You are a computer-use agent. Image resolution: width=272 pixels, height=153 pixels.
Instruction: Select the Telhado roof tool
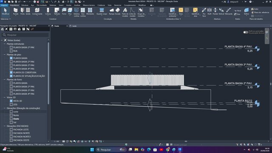point(57,11)
